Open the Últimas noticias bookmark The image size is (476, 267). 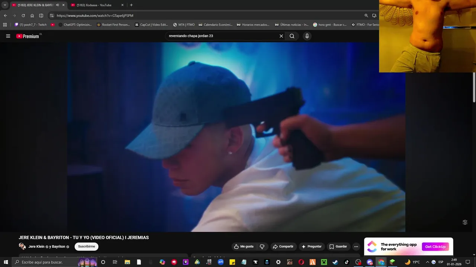(x=292, y=25)
